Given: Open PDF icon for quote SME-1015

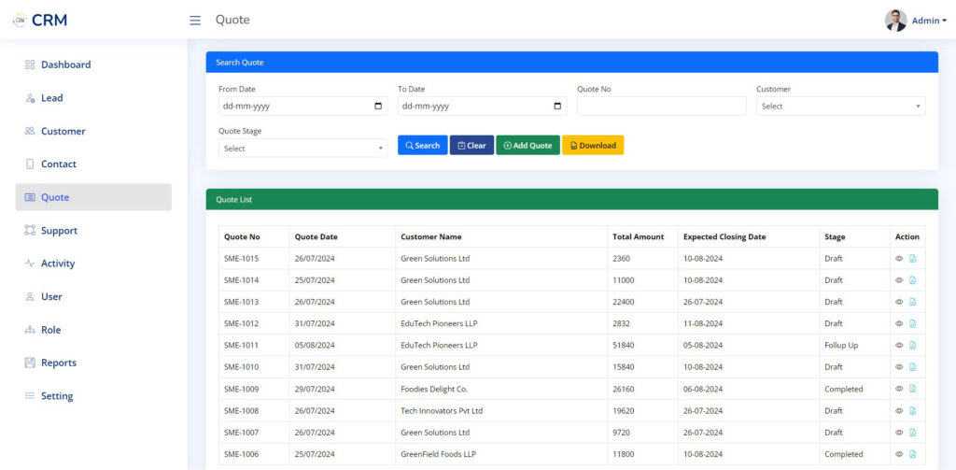Looking at the screenshot, I should [913, 259].
